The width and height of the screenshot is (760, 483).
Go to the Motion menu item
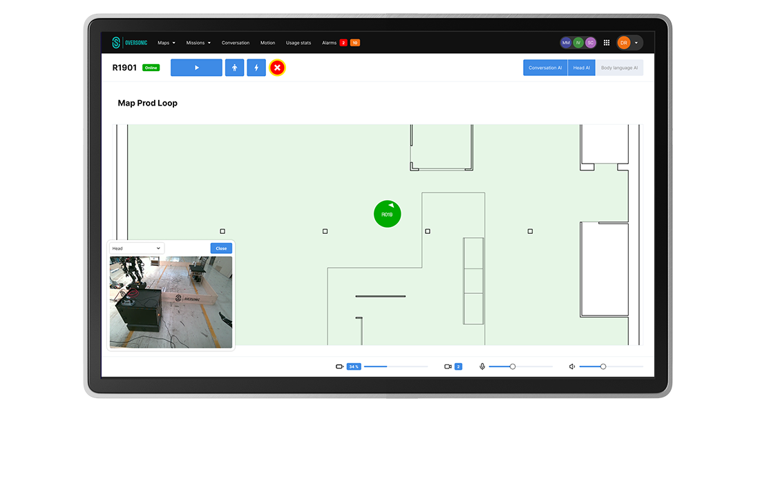(267, 43)
